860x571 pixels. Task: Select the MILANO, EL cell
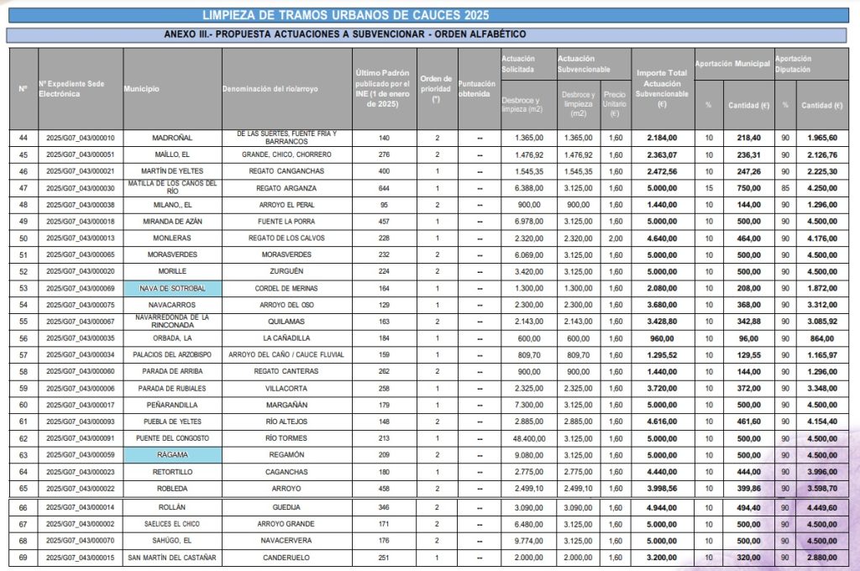(x=172, y=205)
